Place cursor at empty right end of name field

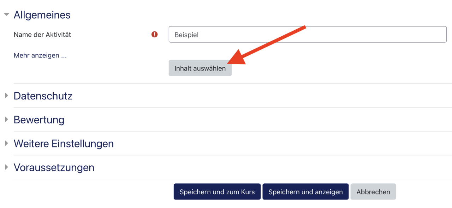tap(388, 35)
